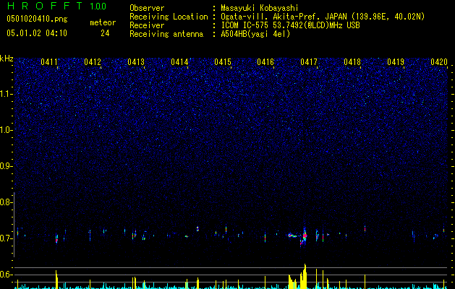Viewport: 455px width, 289px height.
Task: Click the kHz axis unit label
Action: click(7, 59)
